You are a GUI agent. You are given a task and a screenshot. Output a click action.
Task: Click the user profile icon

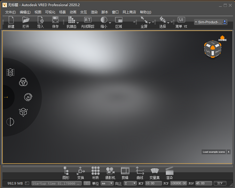(x=225, y=22)
